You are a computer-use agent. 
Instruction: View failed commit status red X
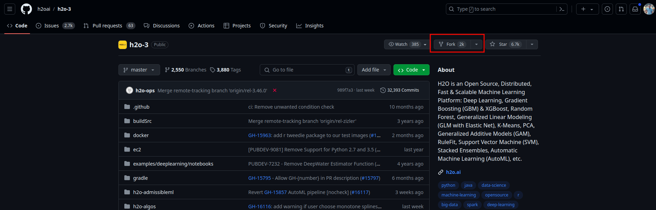tap(275, 90)
